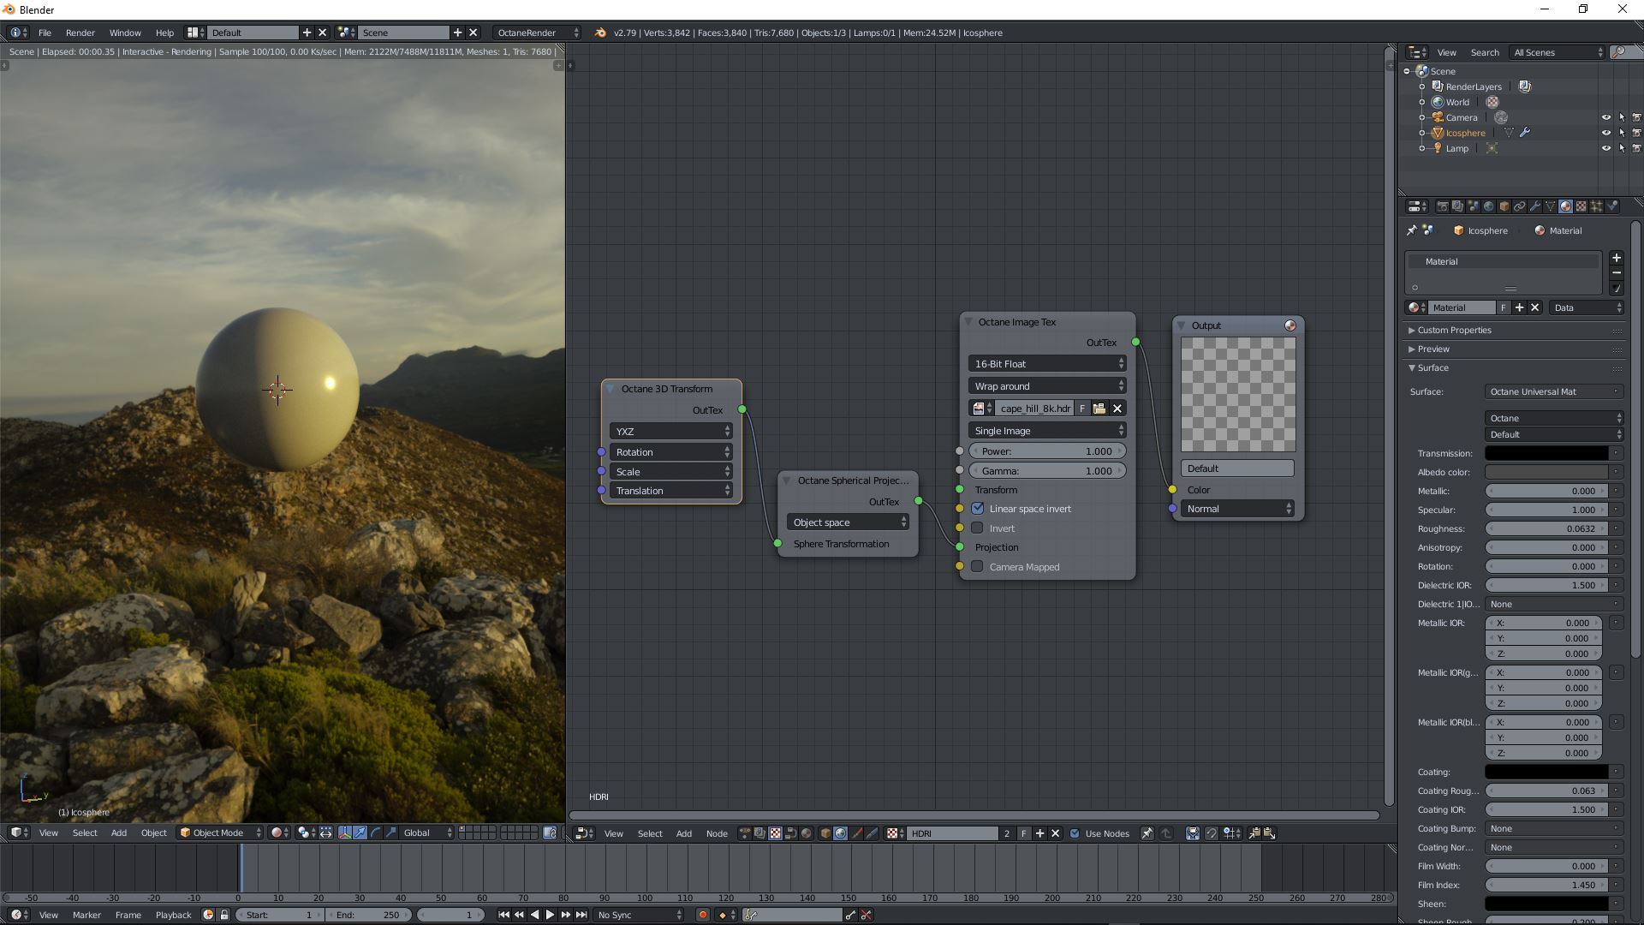
Task: Open the Render menu
Action: click(x=80, y=33)
